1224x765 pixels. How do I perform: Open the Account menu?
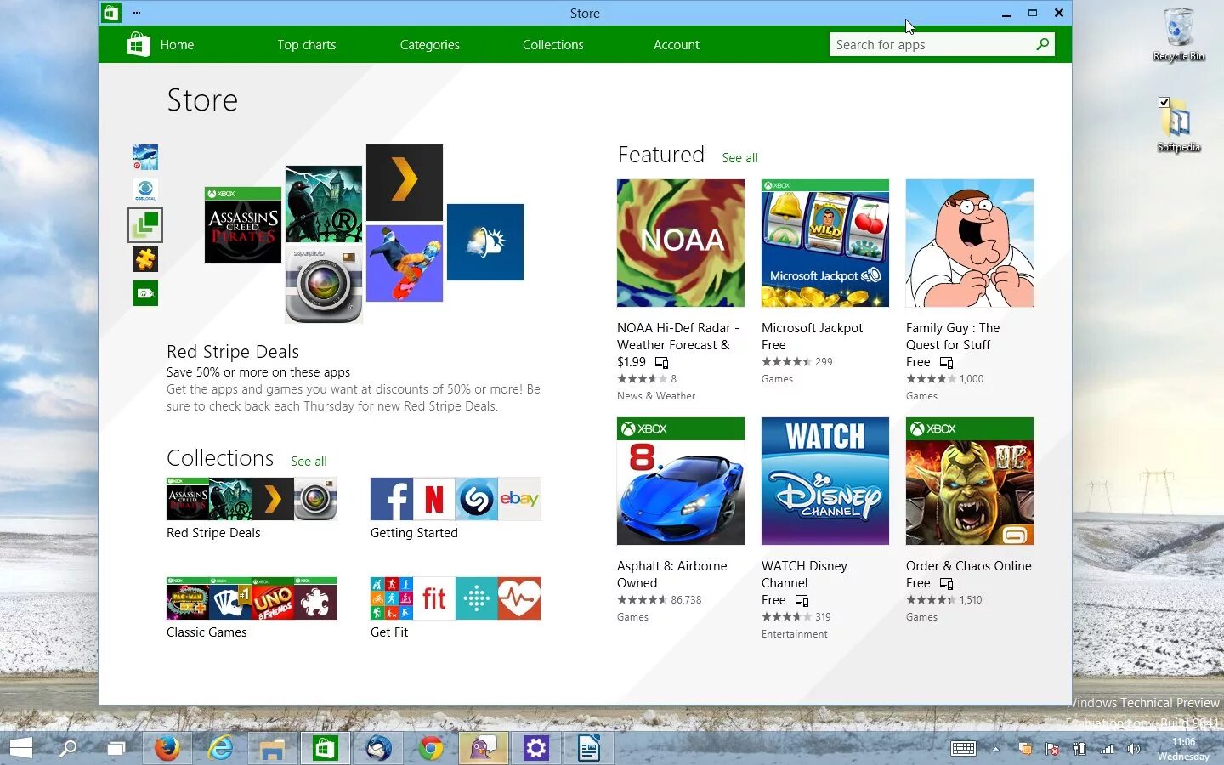(x=676, y=45)
